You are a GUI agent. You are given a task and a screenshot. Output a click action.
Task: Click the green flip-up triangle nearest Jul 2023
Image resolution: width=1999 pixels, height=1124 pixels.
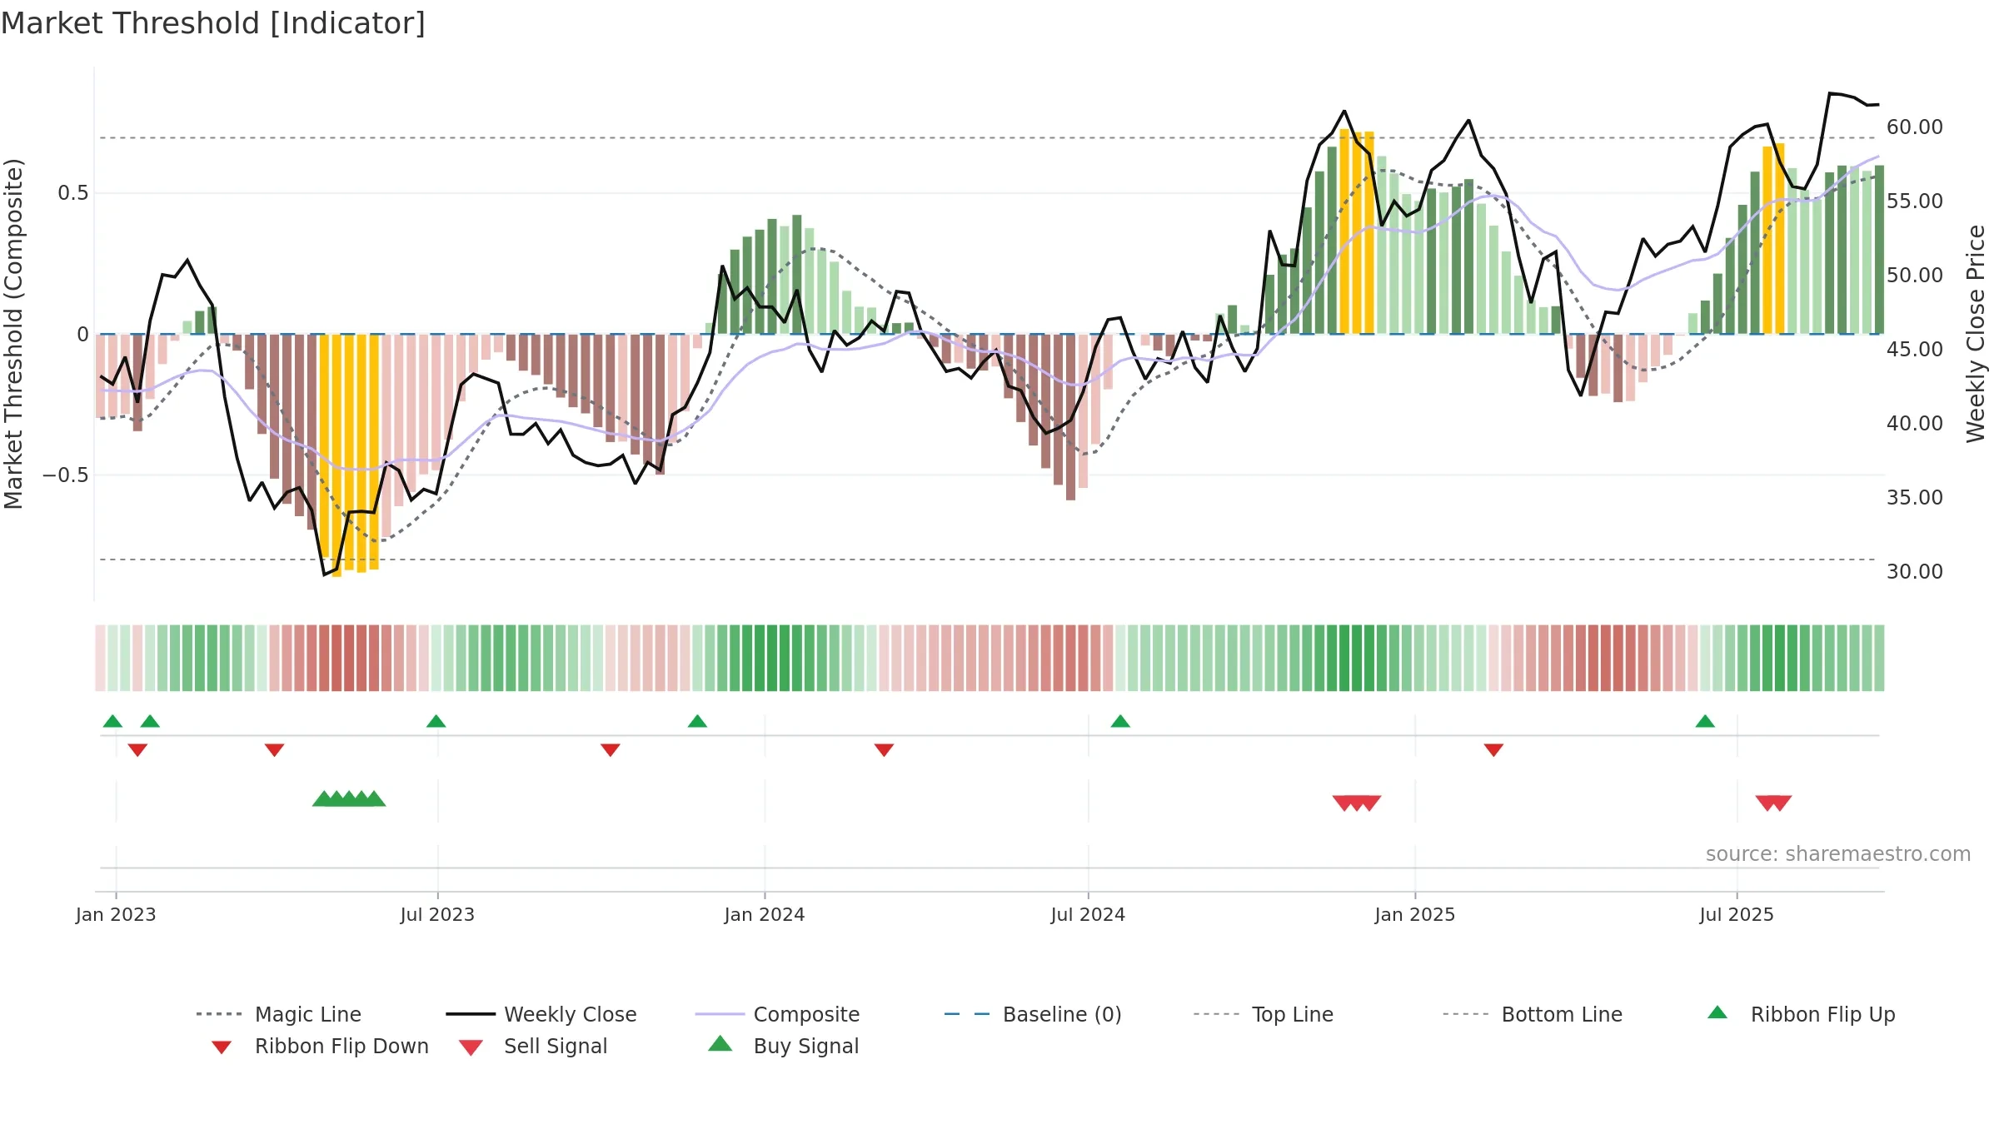point(436,721)
